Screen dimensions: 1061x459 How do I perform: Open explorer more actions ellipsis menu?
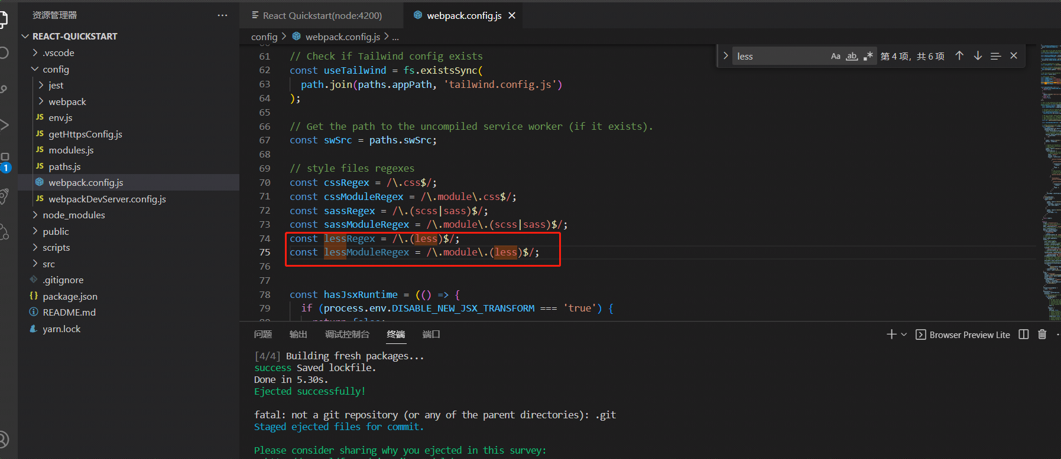coord(222,15)
